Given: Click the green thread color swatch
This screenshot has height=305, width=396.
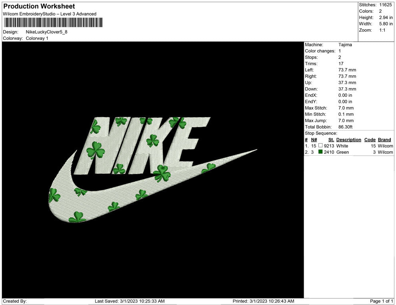Looking at the screenshot, I should 320,152.
